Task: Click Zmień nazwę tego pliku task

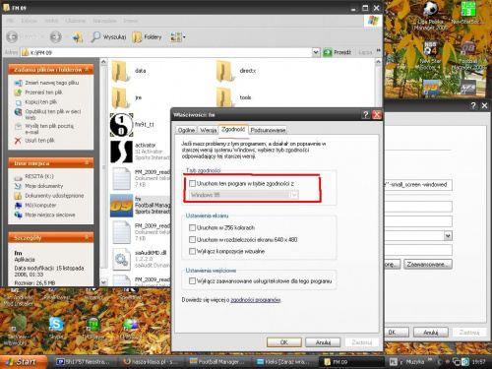Action: (x=52, y=83)
